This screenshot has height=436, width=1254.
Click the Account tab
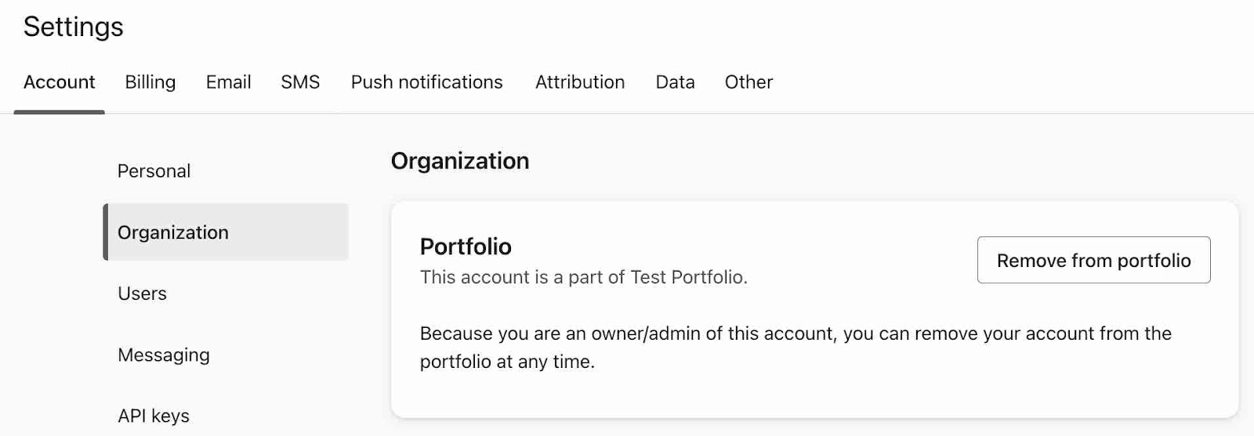pos(59,82)
